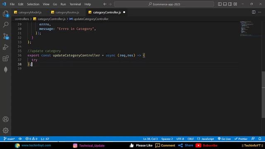Open the Run and Debug view
This screenshot has height=149, width=265.
(x=5, y=47)
